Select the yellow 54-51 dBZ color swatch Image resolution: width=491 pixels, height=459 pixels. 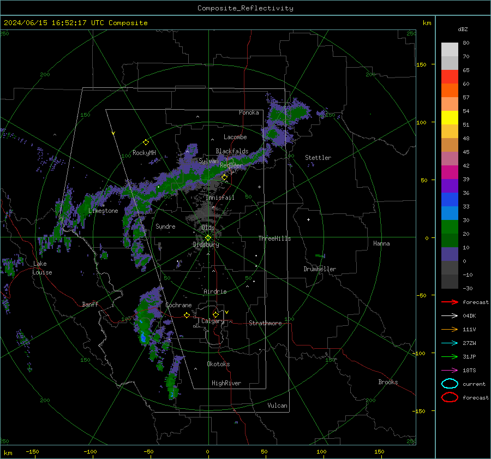point(450,118)
